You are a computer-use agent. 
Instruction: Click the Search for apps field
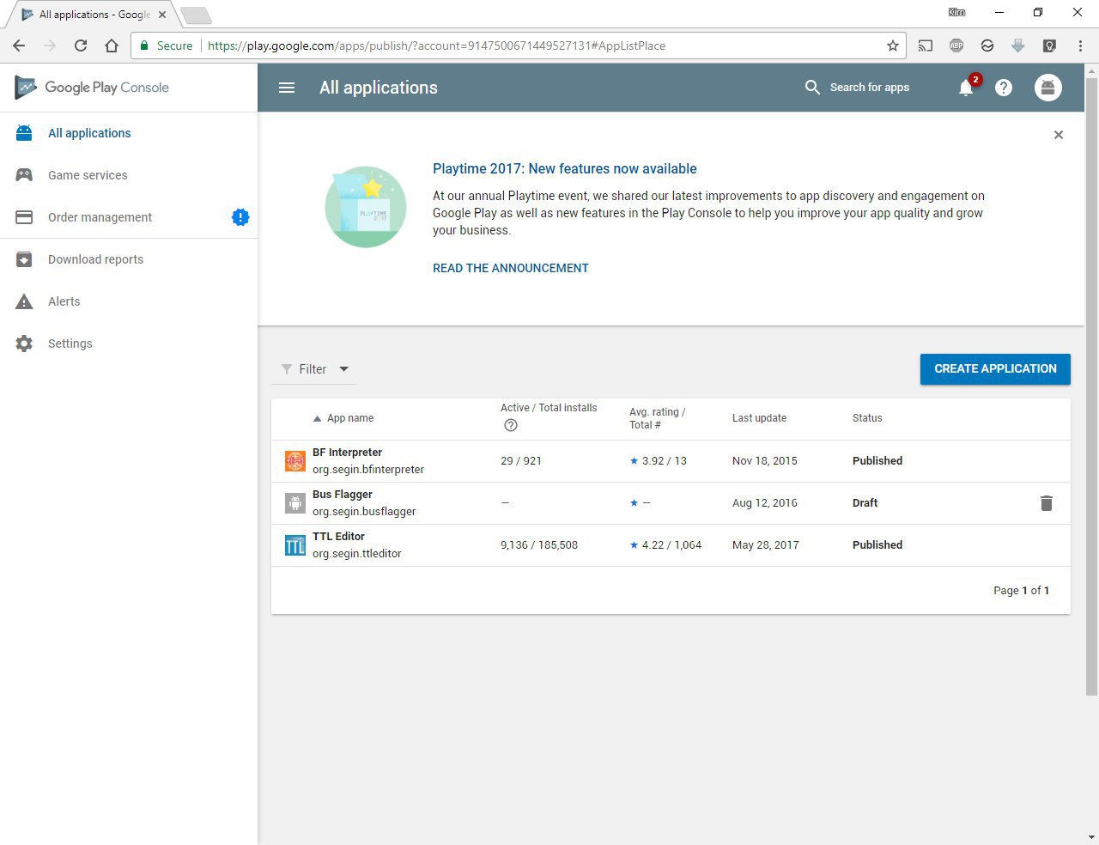point(869,88)
